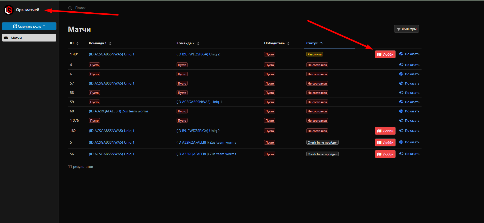Click the search magnifier icon
The image size is (484, 223).
tap(70, 8)
